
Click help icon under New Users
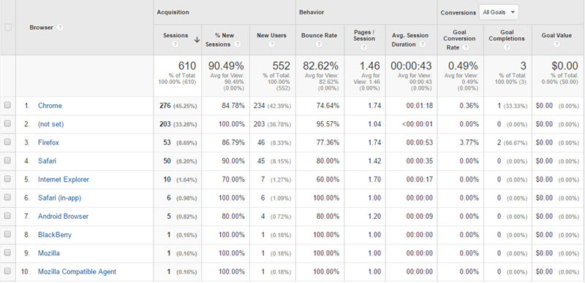pos(271,44)
